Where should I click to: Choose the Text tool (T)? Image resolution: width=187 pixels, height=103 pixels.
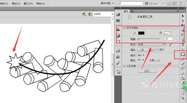tap(183, 45)
